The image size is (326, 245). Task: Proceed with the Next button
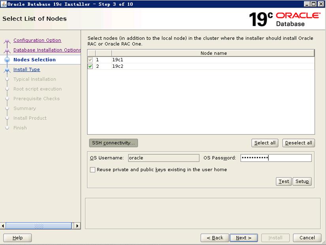[244, 238]
